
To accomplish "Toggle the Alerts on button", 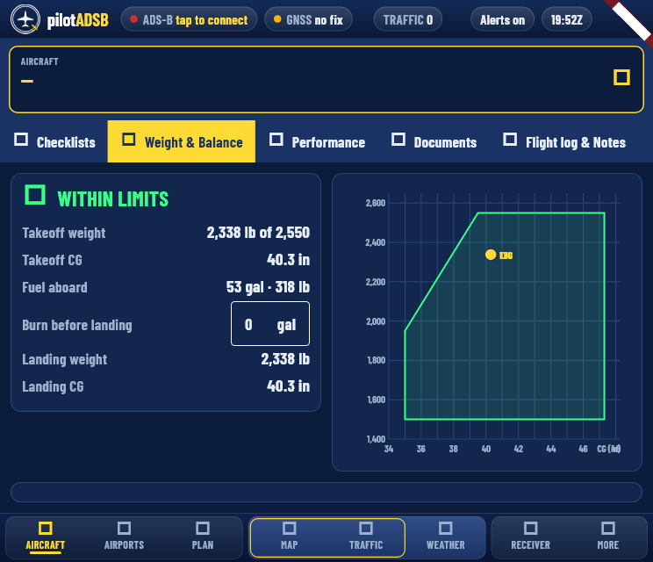I will 502,19.
